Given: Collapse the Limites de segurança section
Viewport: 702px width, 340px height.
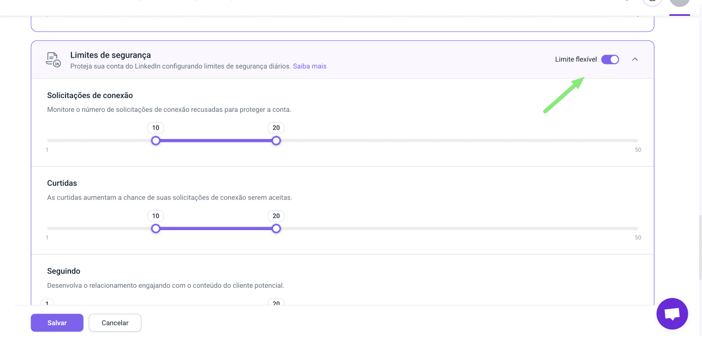Looking at the screenshot, I should coord(635,60).
